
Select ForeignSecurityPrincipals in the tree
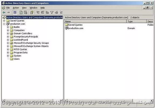(26, 37)
